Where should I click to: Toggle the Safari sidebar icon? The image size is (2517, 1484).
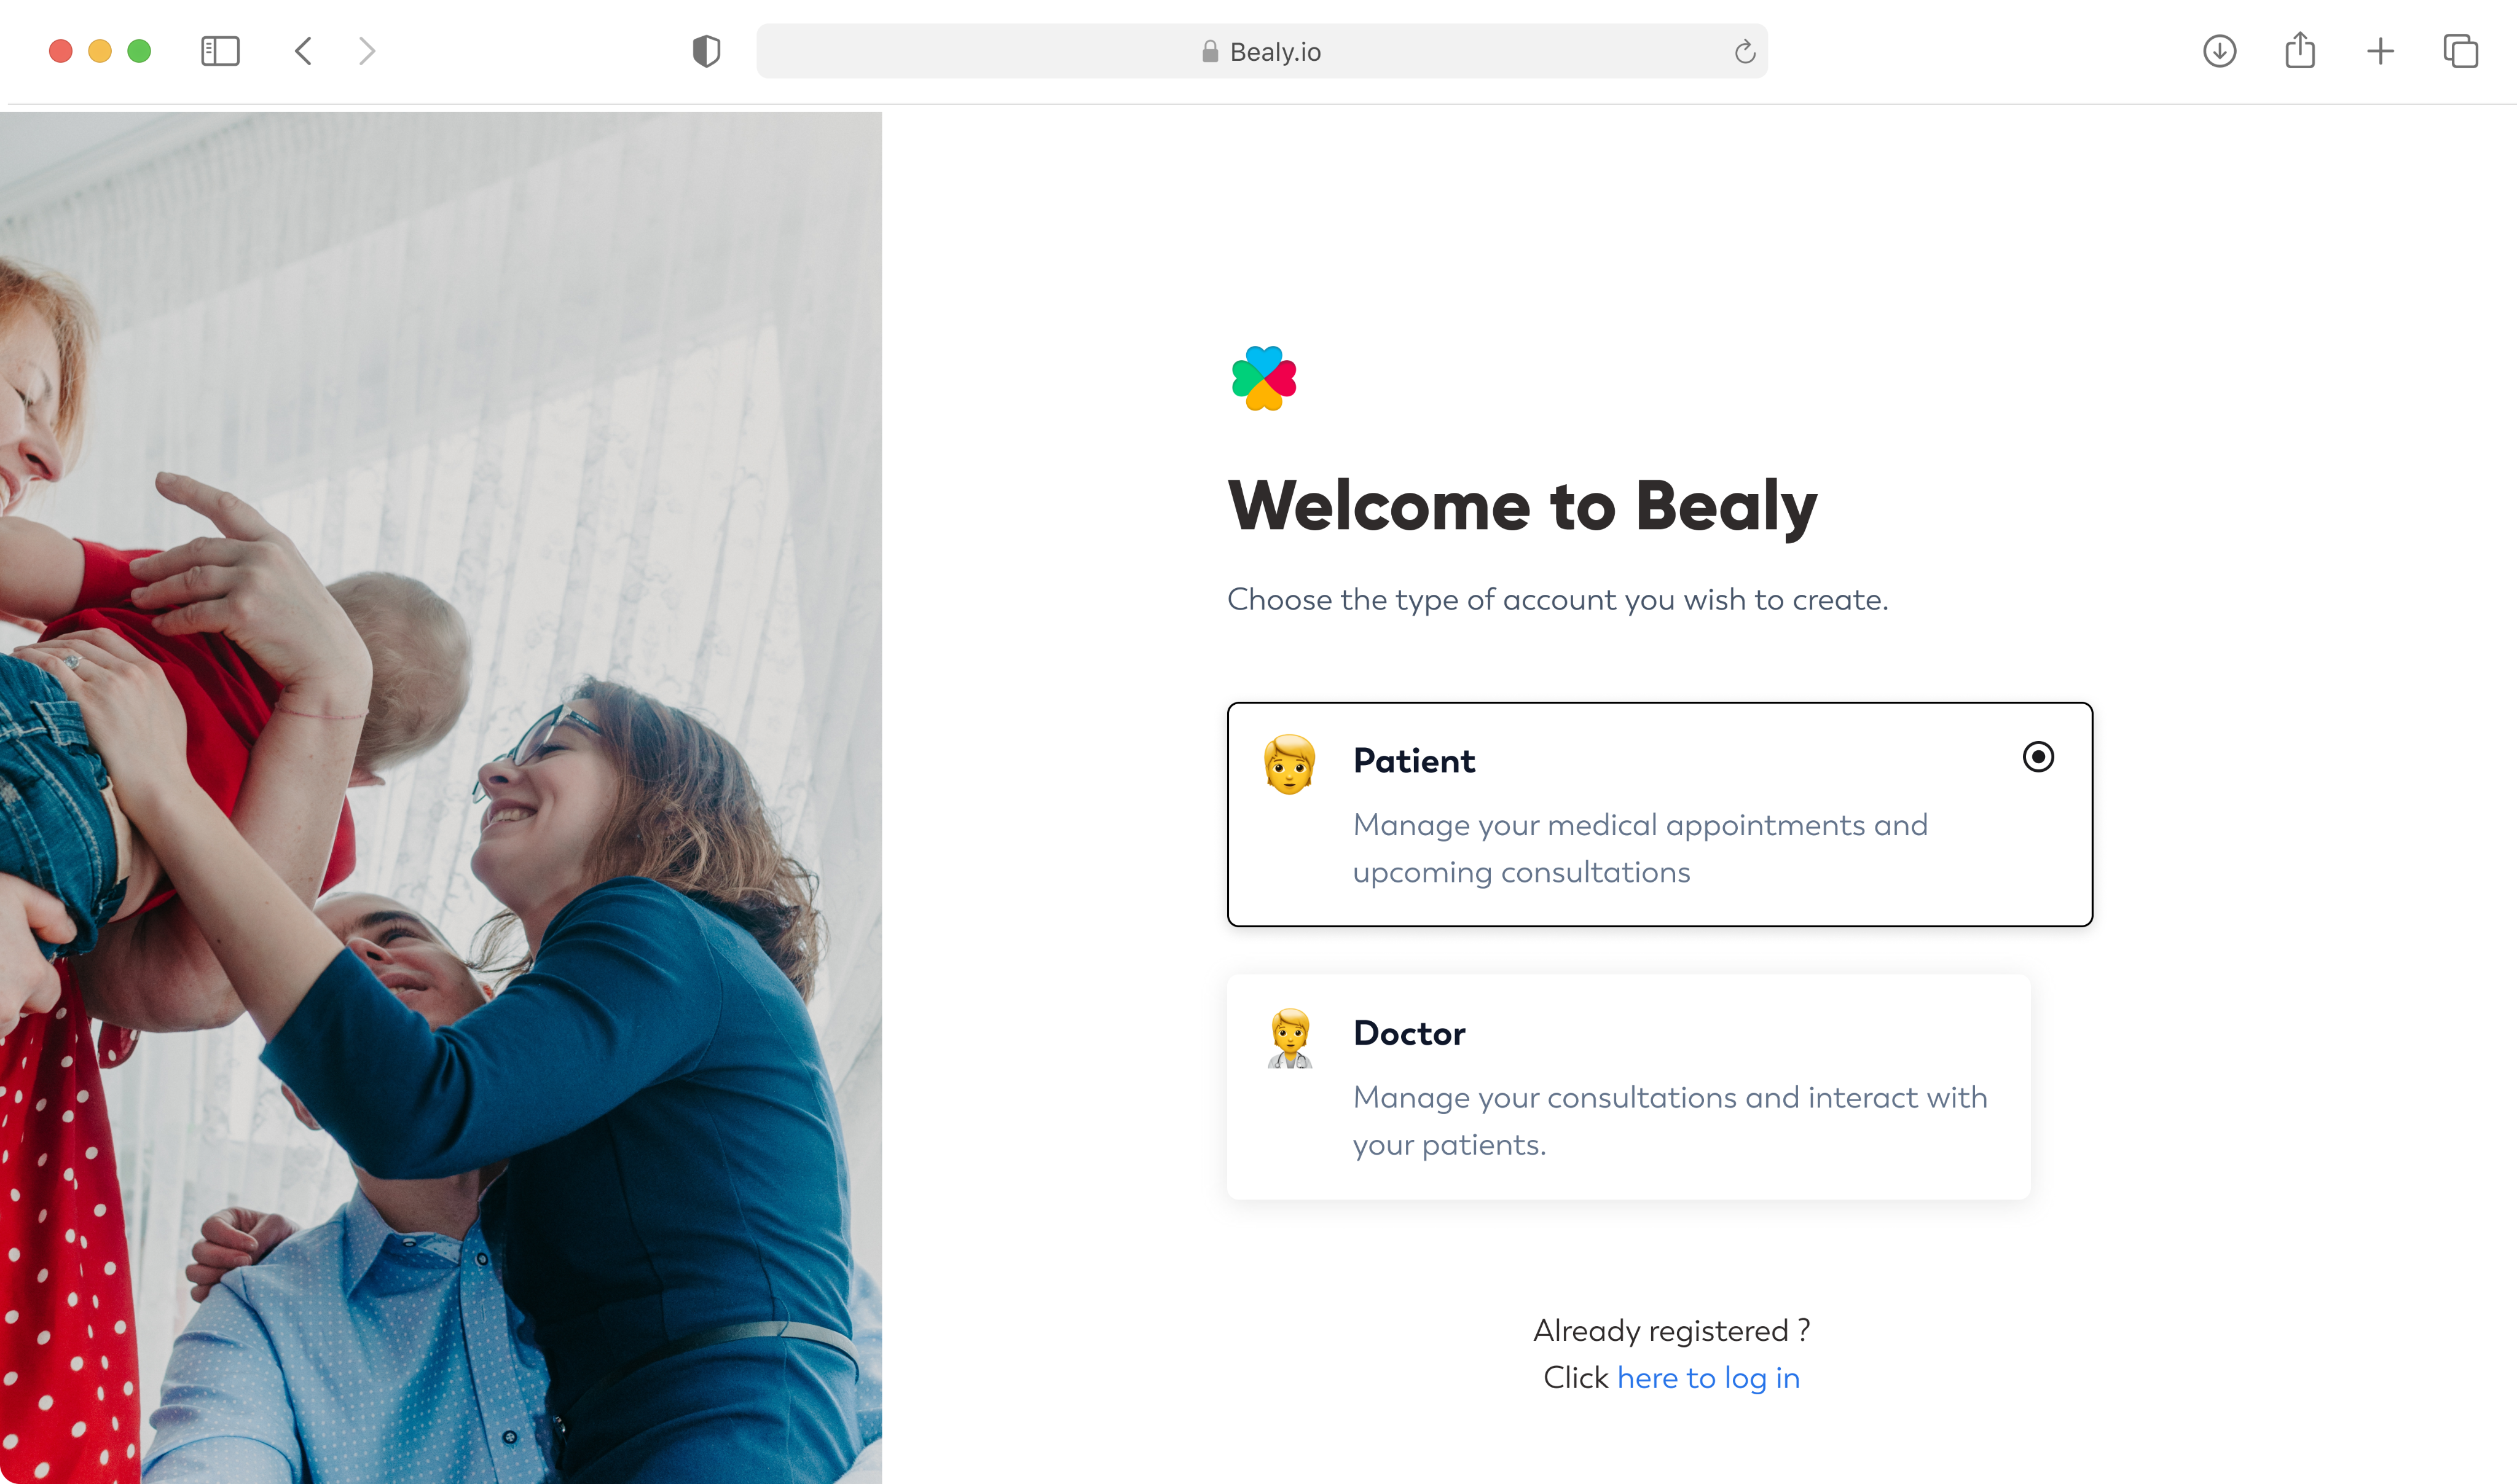click(x=220, y=51)
